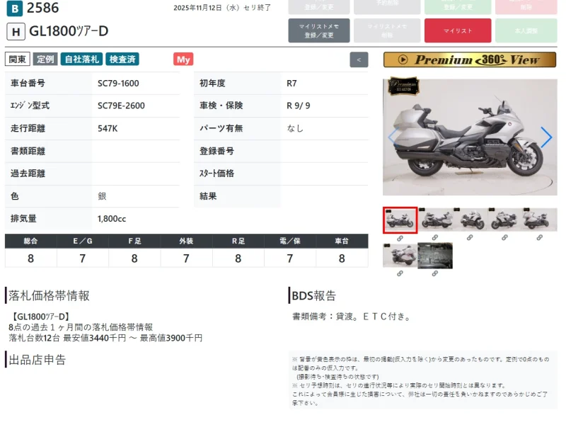The width and height of the screenshot is (566, 425).
Task: Click the link icon under the second bike thumbnail
Action: click(x=435, y=237)
